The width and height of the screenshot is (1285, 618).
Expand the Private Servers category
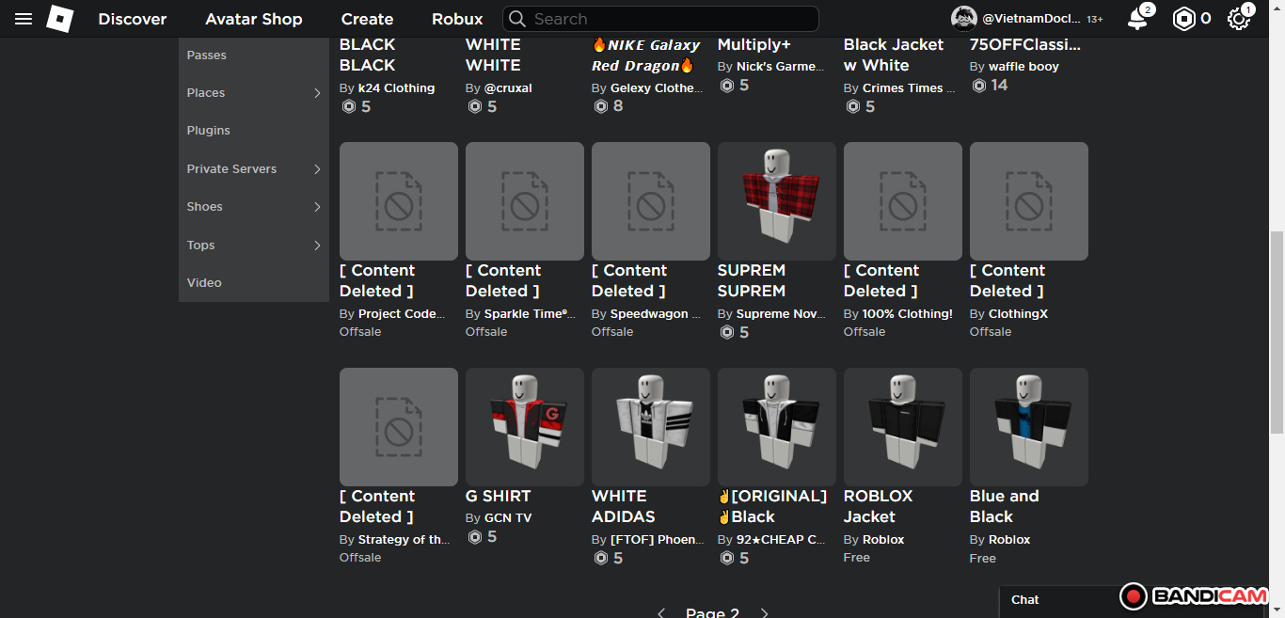[x=317, y=169]
